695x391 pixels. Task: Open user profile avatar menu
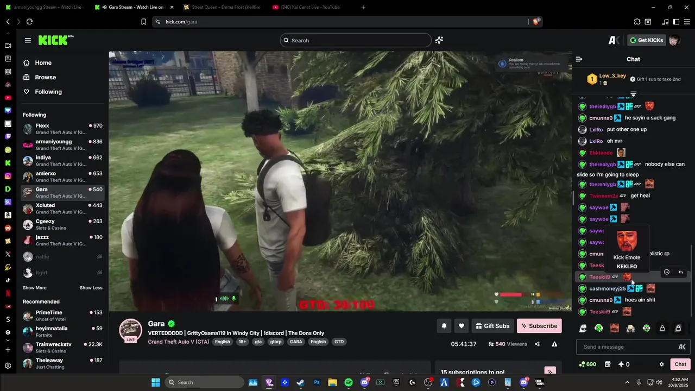[674, 40]
